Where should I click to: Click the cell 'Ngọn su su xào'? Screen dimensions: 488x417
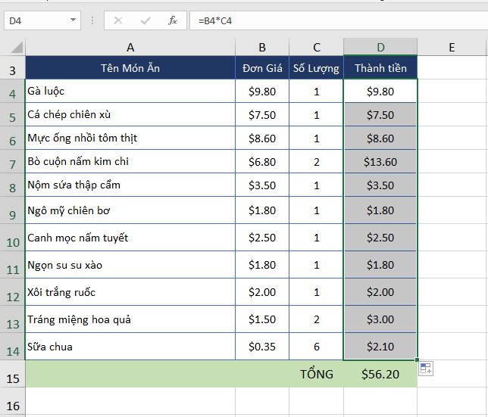pyautogui.click(x=130, y=265)
